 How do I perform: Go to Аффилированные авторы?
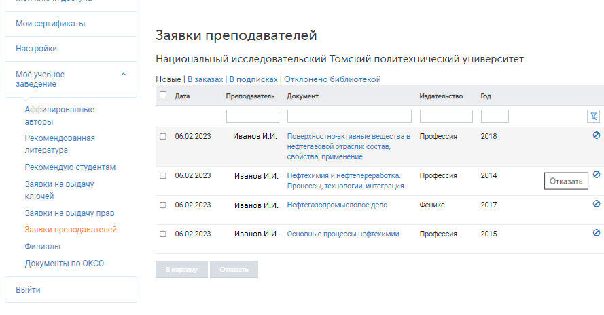coord(59,116)
